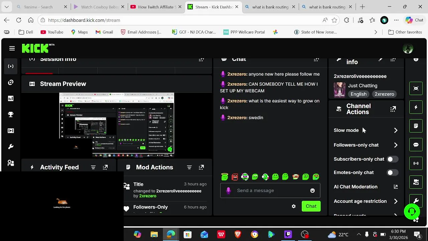Open File Explorer from taskbar
The height and width of the screenshot is (241, 428).
(x=154, y=234)
